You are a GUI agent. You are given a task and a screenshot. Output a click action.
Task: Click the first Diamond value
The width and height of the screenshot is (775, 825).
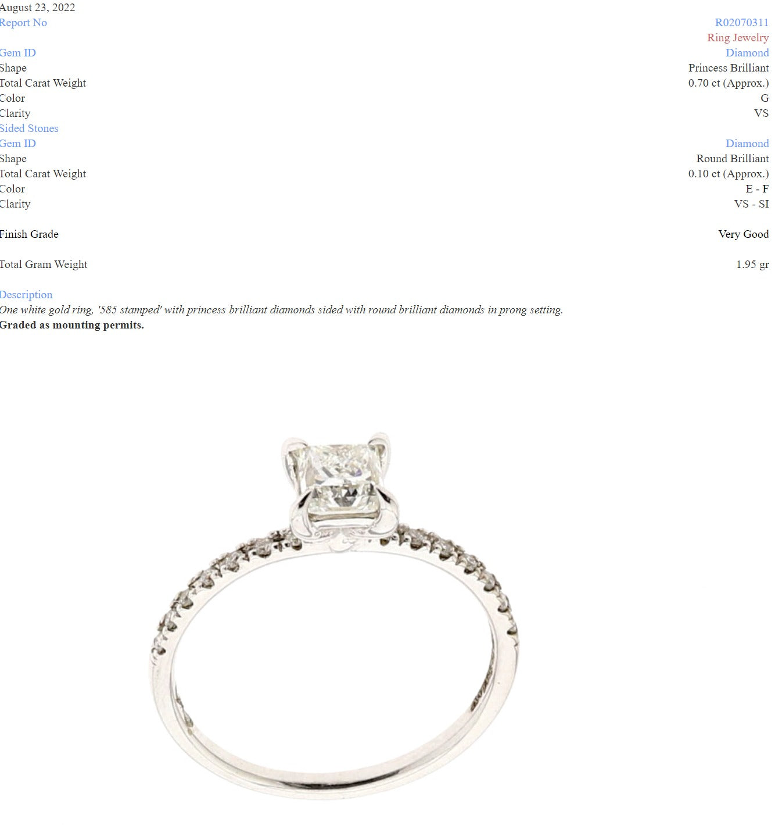747,53
